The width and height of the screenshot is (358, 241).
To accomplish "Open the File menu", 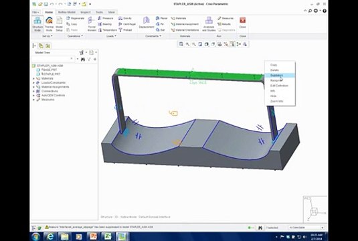I will (x=35, y=12).
